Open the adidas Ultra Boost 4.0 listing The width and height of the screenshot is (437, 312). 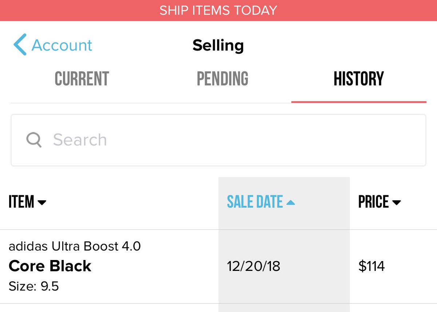[75, 247]
